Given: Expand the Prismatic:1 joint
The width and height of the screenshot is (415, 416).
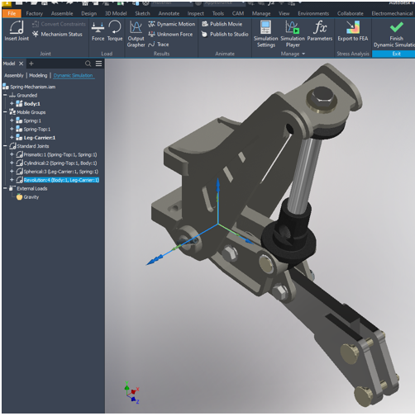Looking at the screenshot, I should (x=12, y=154).
